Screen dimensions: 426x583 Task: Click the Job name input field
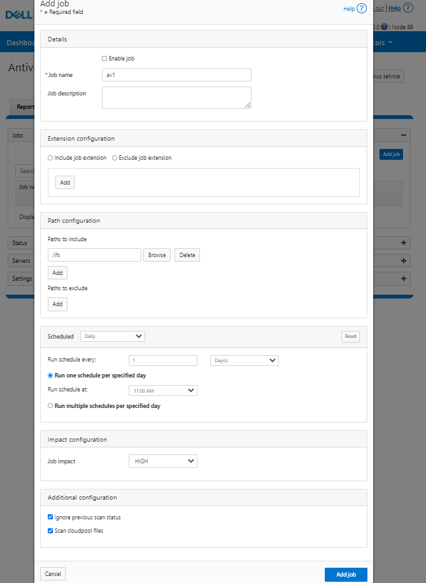click(x=176, y=75)
